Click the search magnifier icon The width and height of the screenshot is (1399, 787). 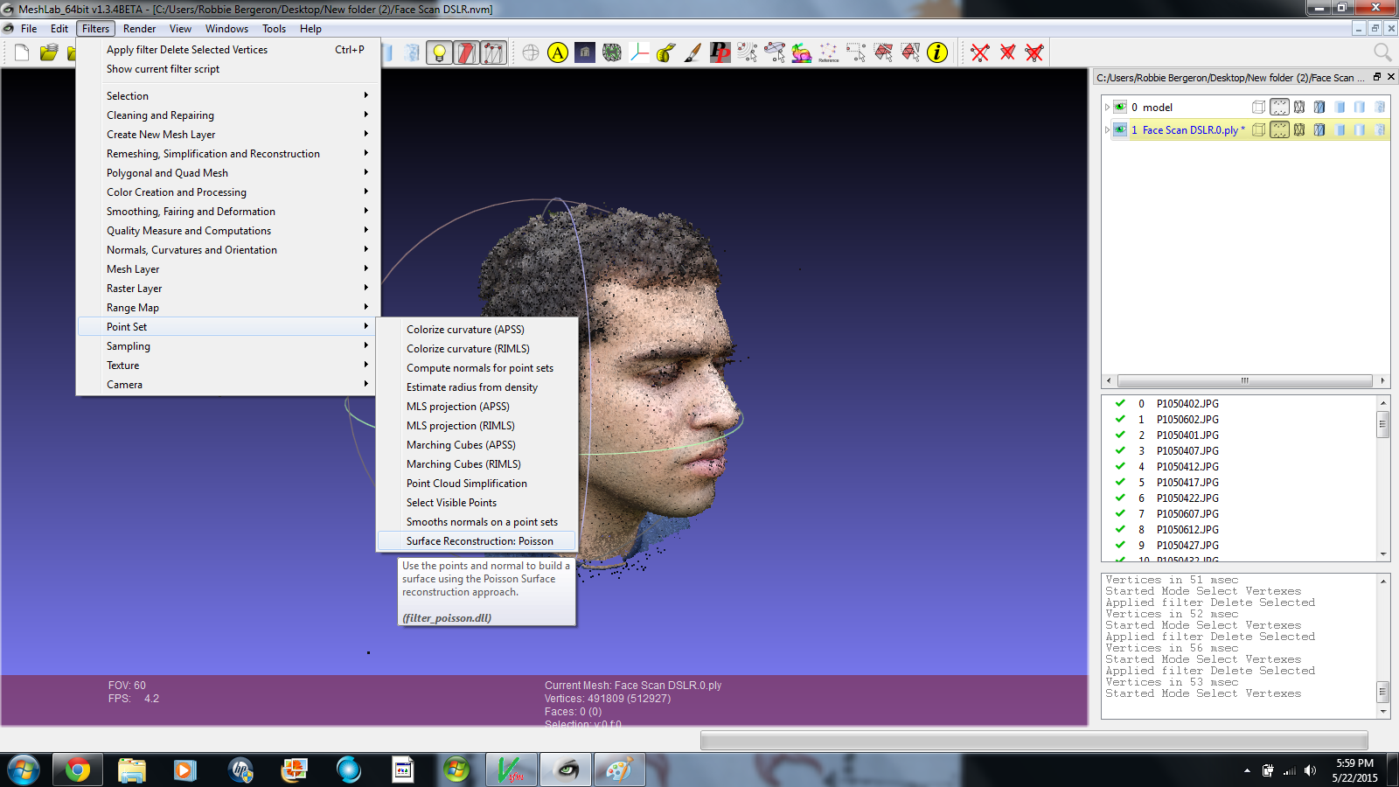(1382, 52)
